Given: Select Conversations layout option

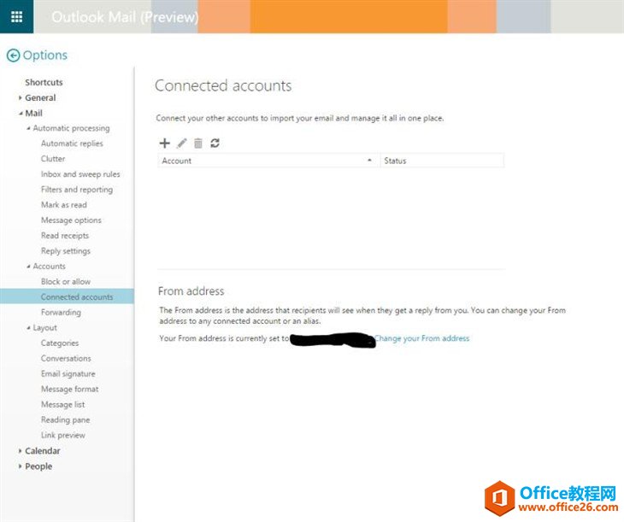Looking at the screenshot, I should [66, 359].
